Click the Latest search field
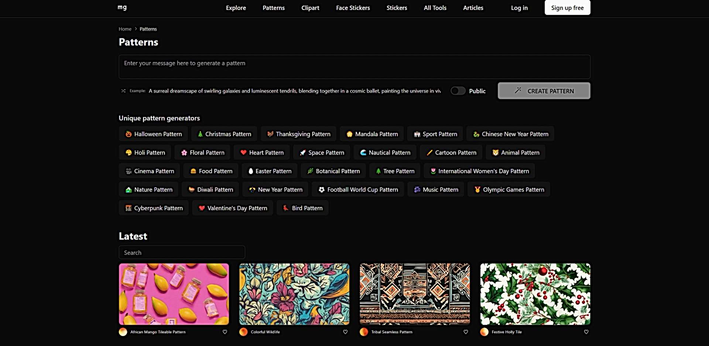709x346 pixels. [182, 253]
